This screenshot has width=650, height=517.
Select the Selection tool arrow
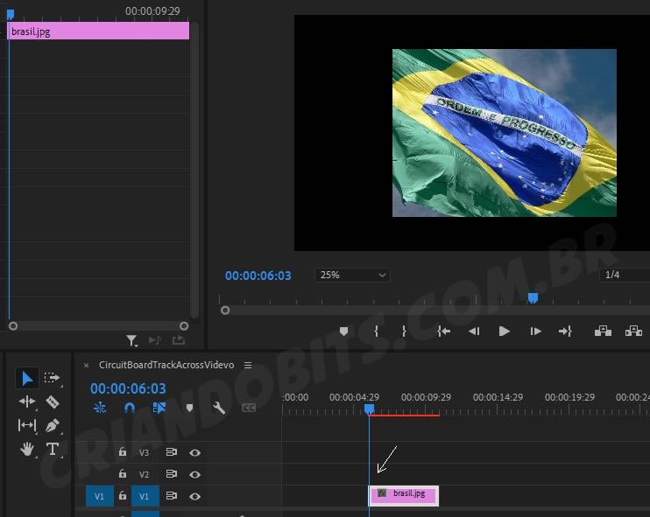tap(27, 378)
